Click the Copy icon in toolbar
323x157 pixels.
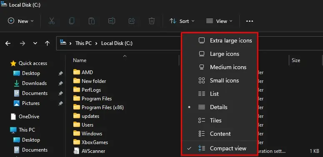tap(72, 21)
